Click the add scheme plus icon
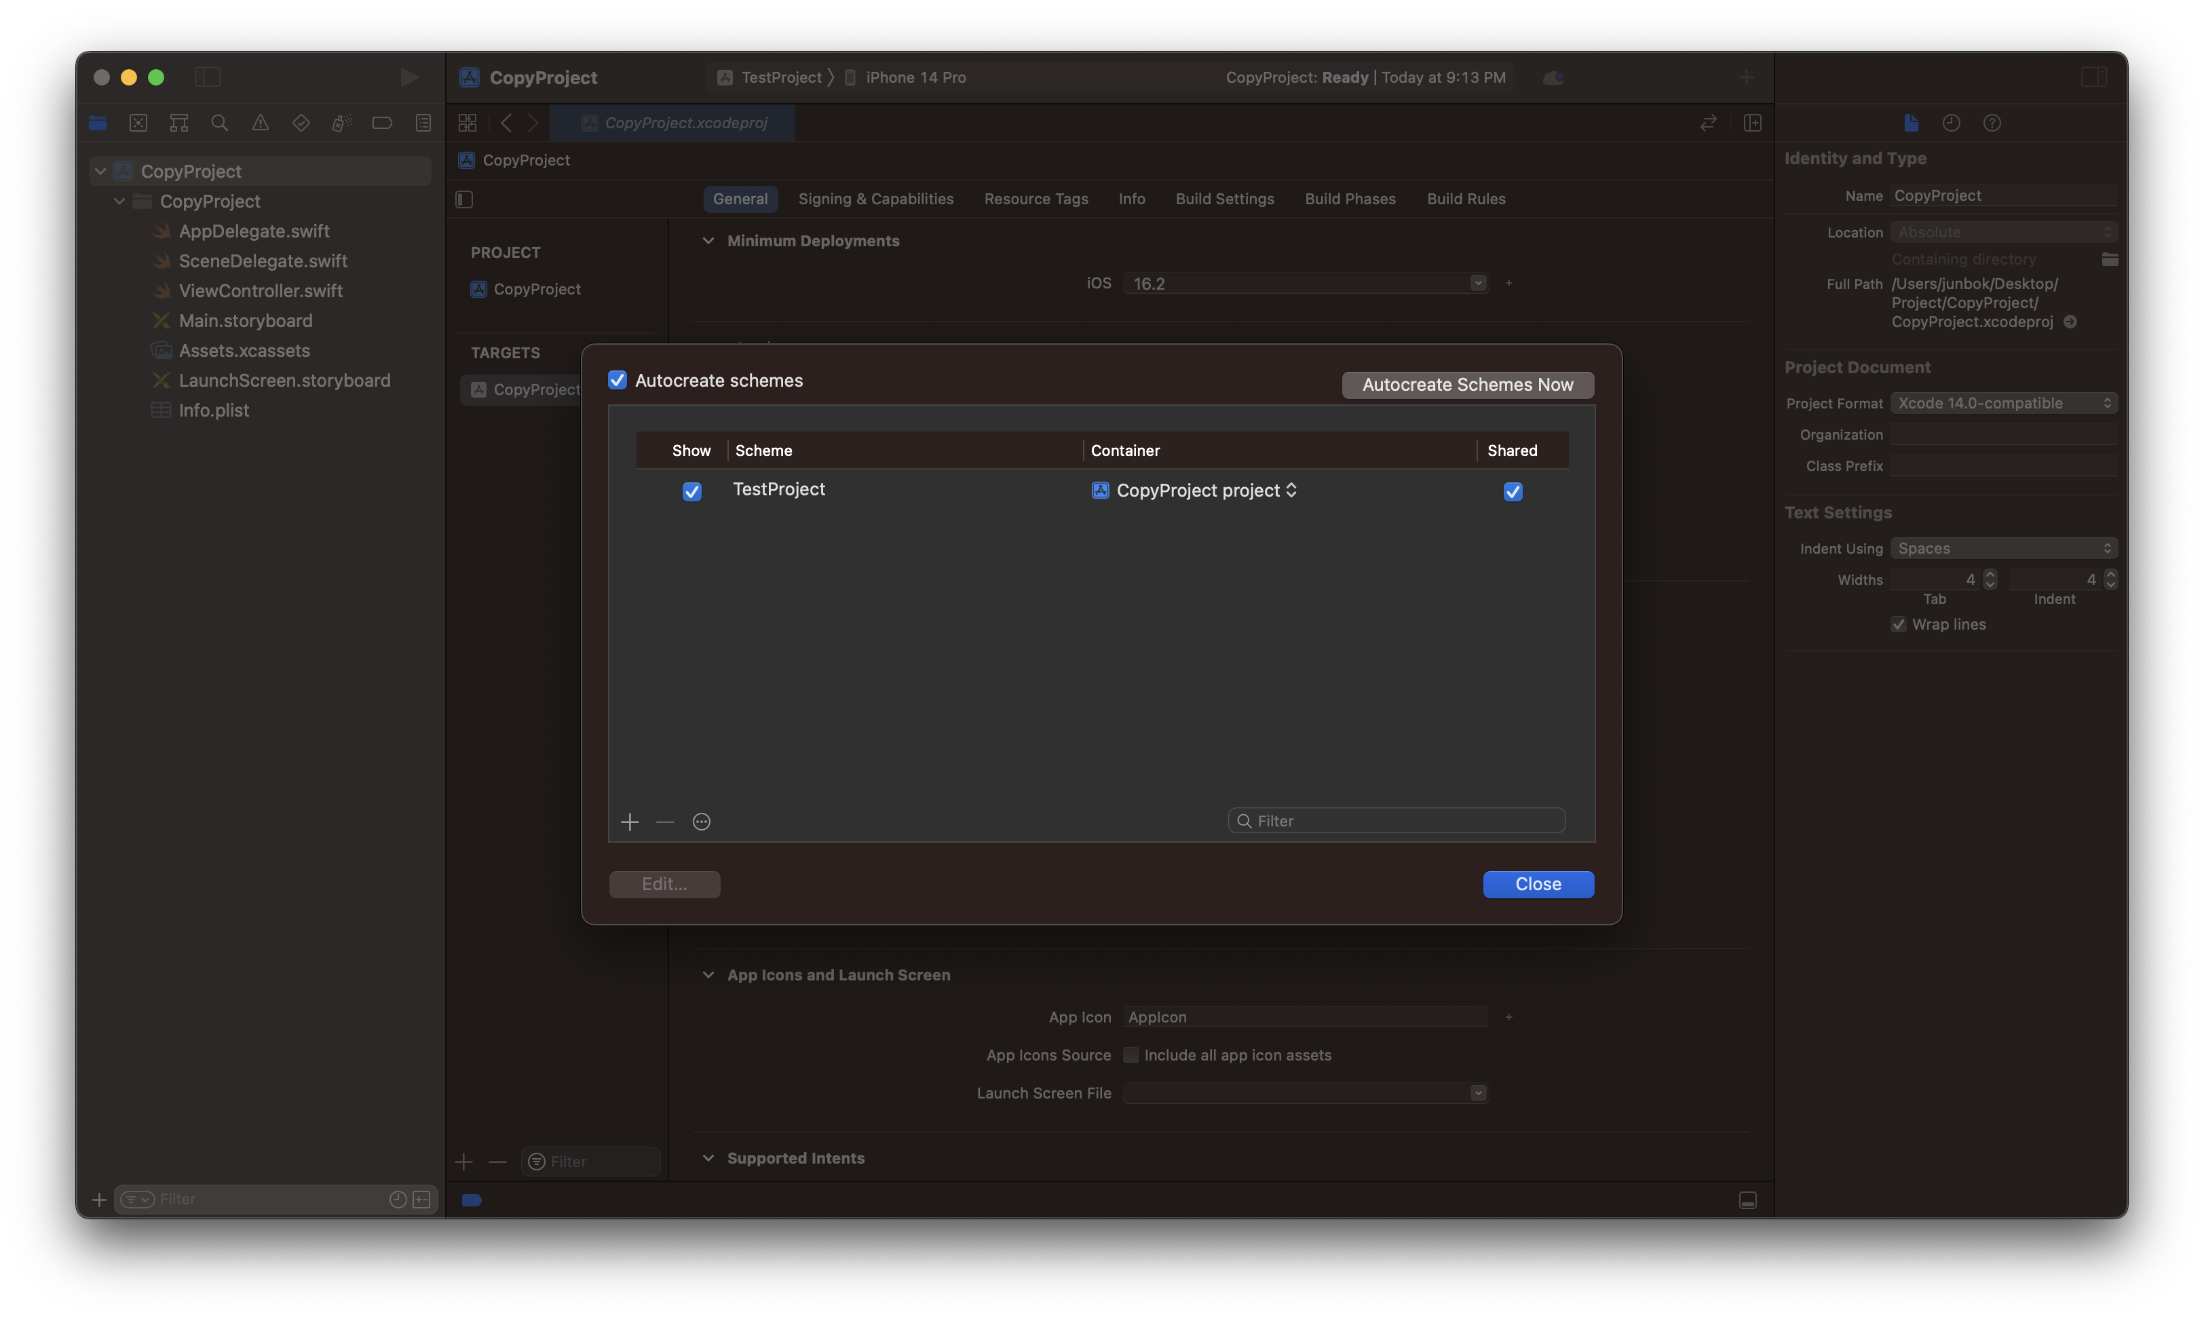The width and height of the screenshot is (2204, 1319). click(x=629, y=821)
